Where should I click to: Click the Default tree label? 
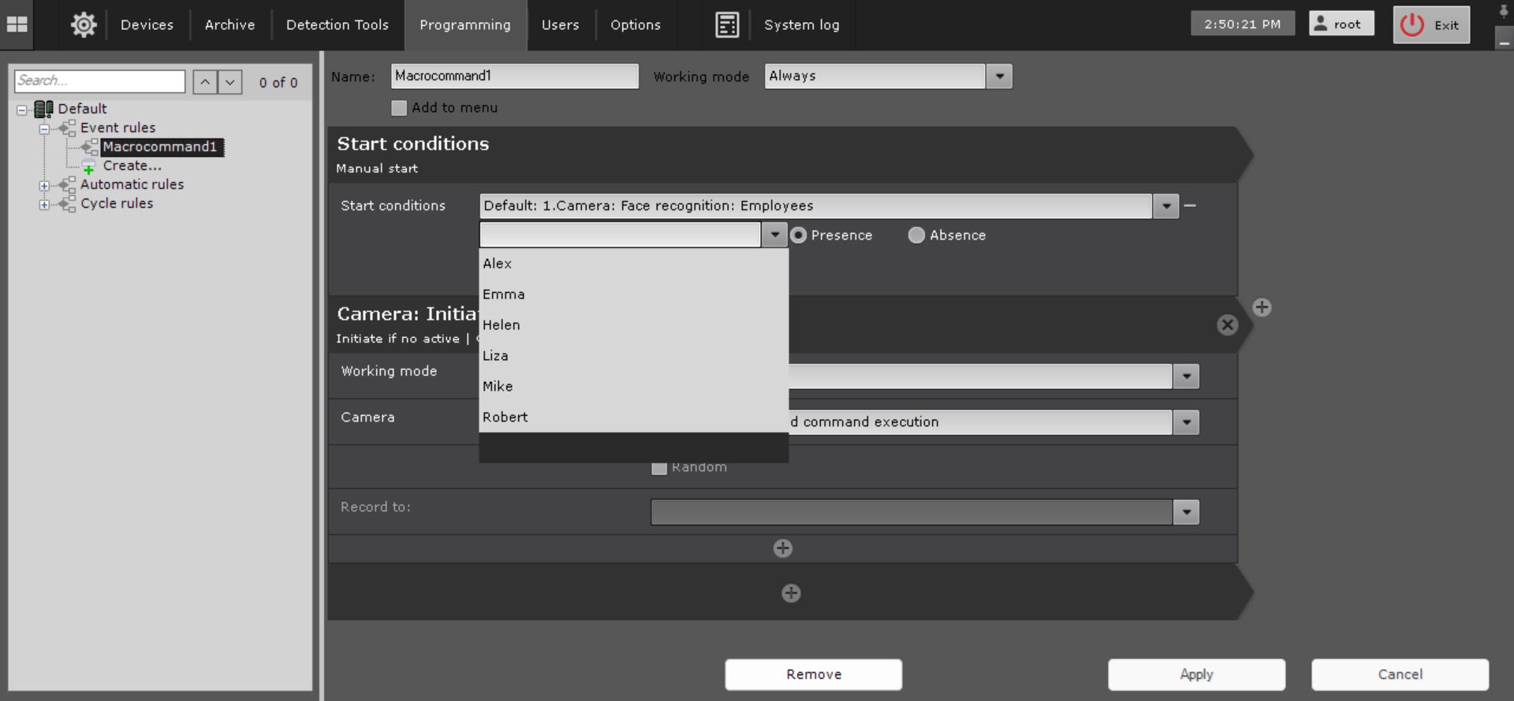click(x=82, y=109)
